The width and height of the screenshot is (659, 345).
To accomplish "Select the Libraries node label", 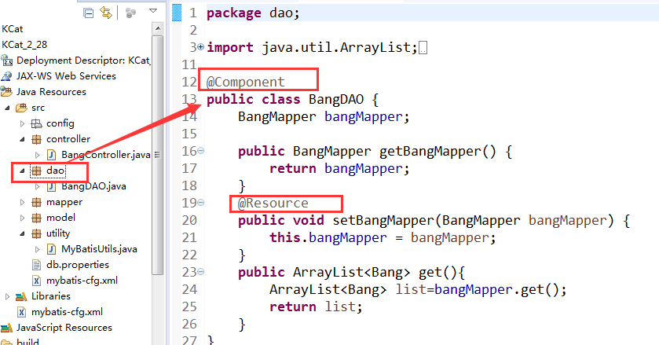I will point(51,296).
